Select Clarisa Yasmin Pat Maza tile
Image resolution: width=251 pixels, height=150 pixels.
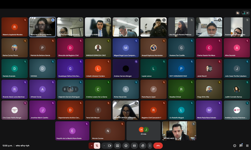coord(209,48)
